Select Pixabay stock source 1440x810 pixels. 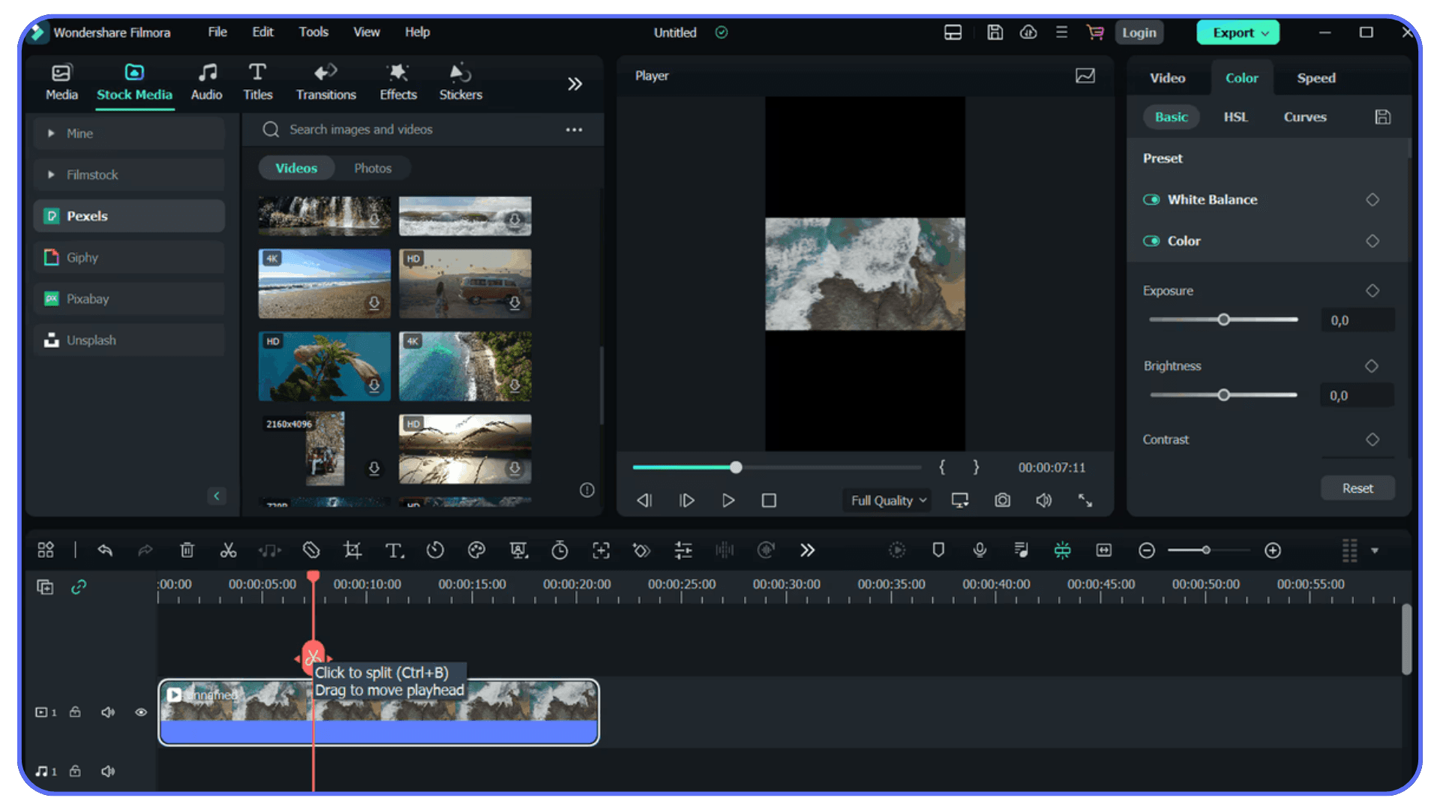pos(129,298)
